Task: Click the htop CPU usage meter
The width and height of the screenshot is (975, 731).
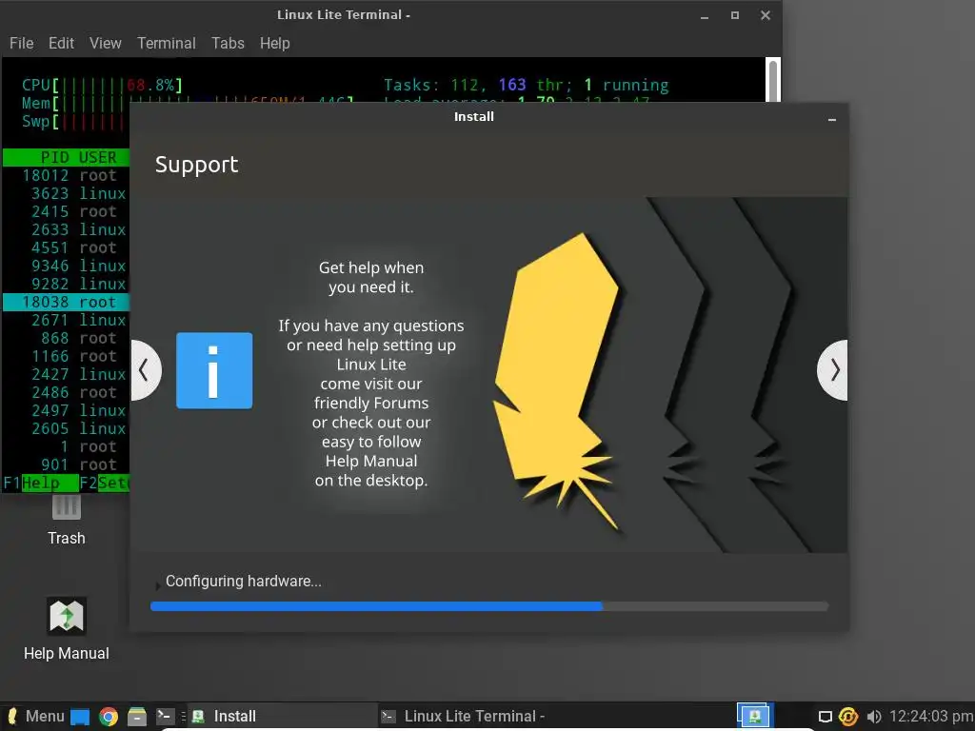Action: pyautogui.click(x=102, y=85)
